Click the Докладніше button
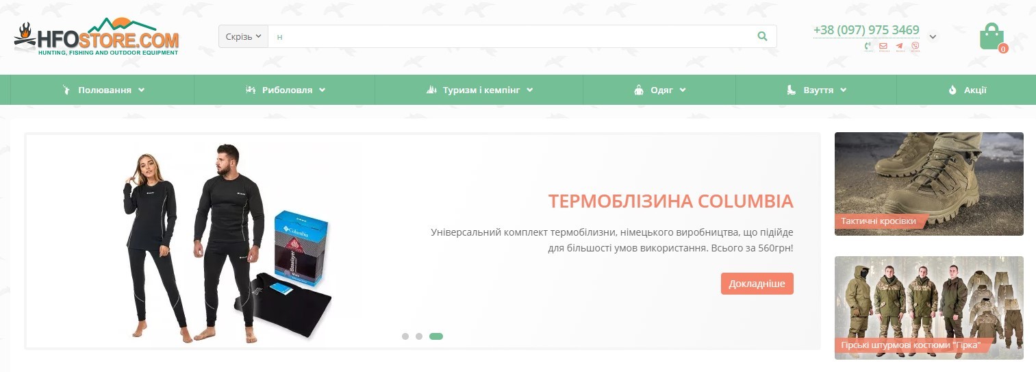This screenshot has height=372, width=1036. [757, 284]
